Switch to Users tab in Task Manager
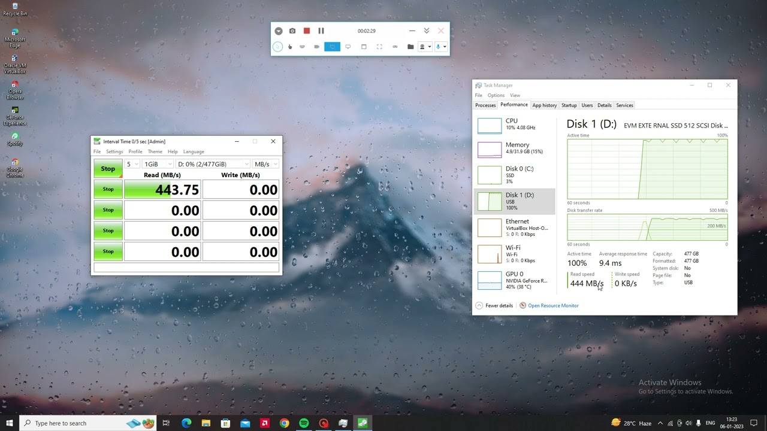The height and width of the screenshot is (431, 767). pyautogui.click(x=587, y=105)
